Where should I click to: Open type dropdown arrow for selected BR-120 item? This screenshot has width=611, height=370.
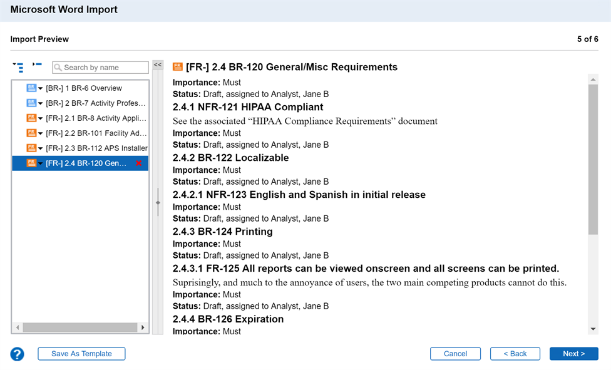point(41,164)
